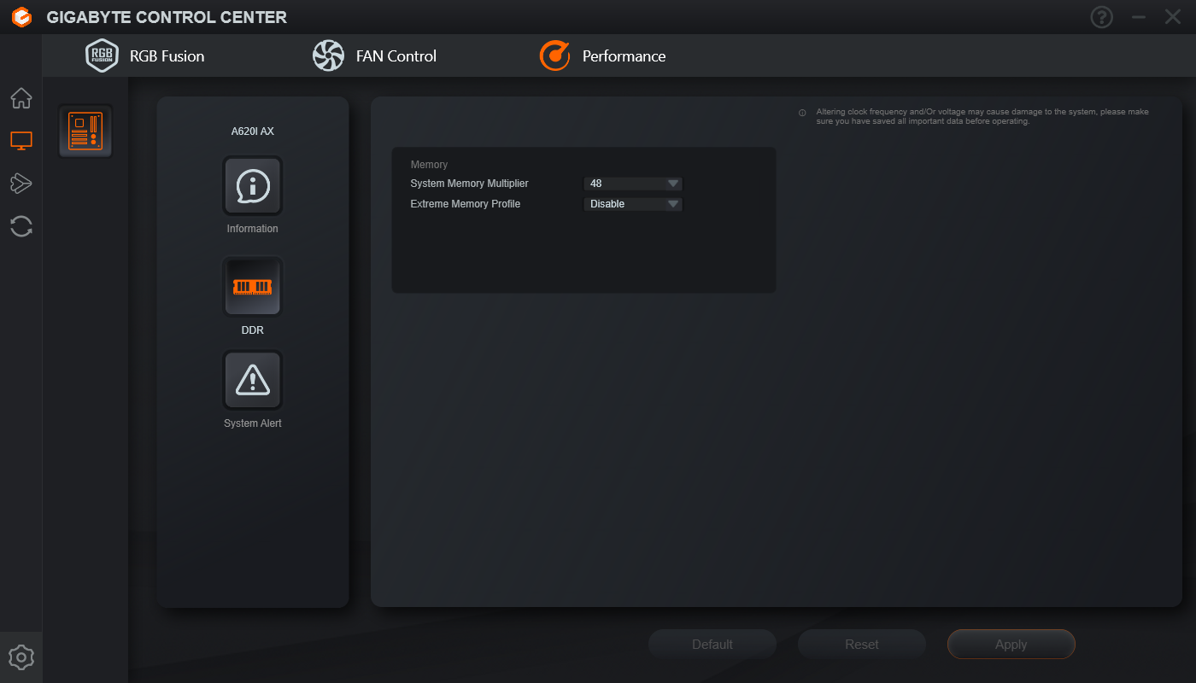
Task: Open settings via the gear icon
Action: point(21,657)
